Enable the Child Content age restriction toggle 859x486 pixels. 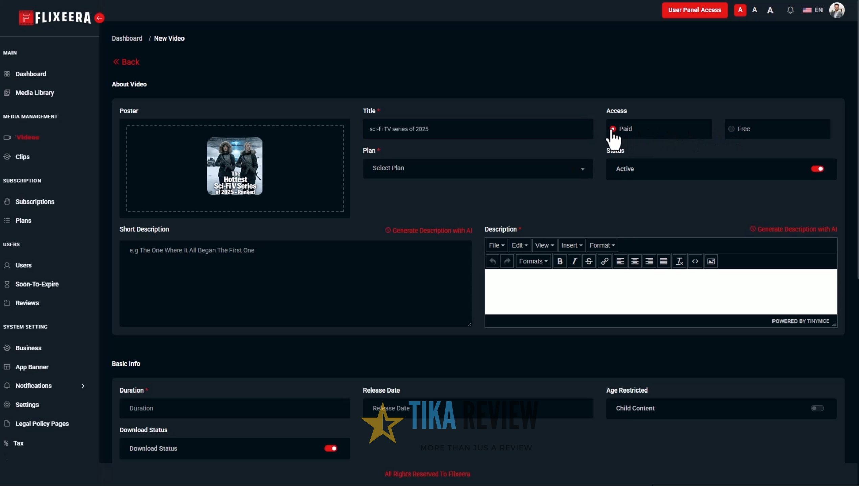[x=817, y=408]
